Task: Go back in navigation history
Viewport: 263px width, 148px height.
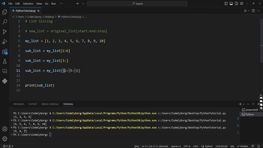Action: click(x=78, y=4)
